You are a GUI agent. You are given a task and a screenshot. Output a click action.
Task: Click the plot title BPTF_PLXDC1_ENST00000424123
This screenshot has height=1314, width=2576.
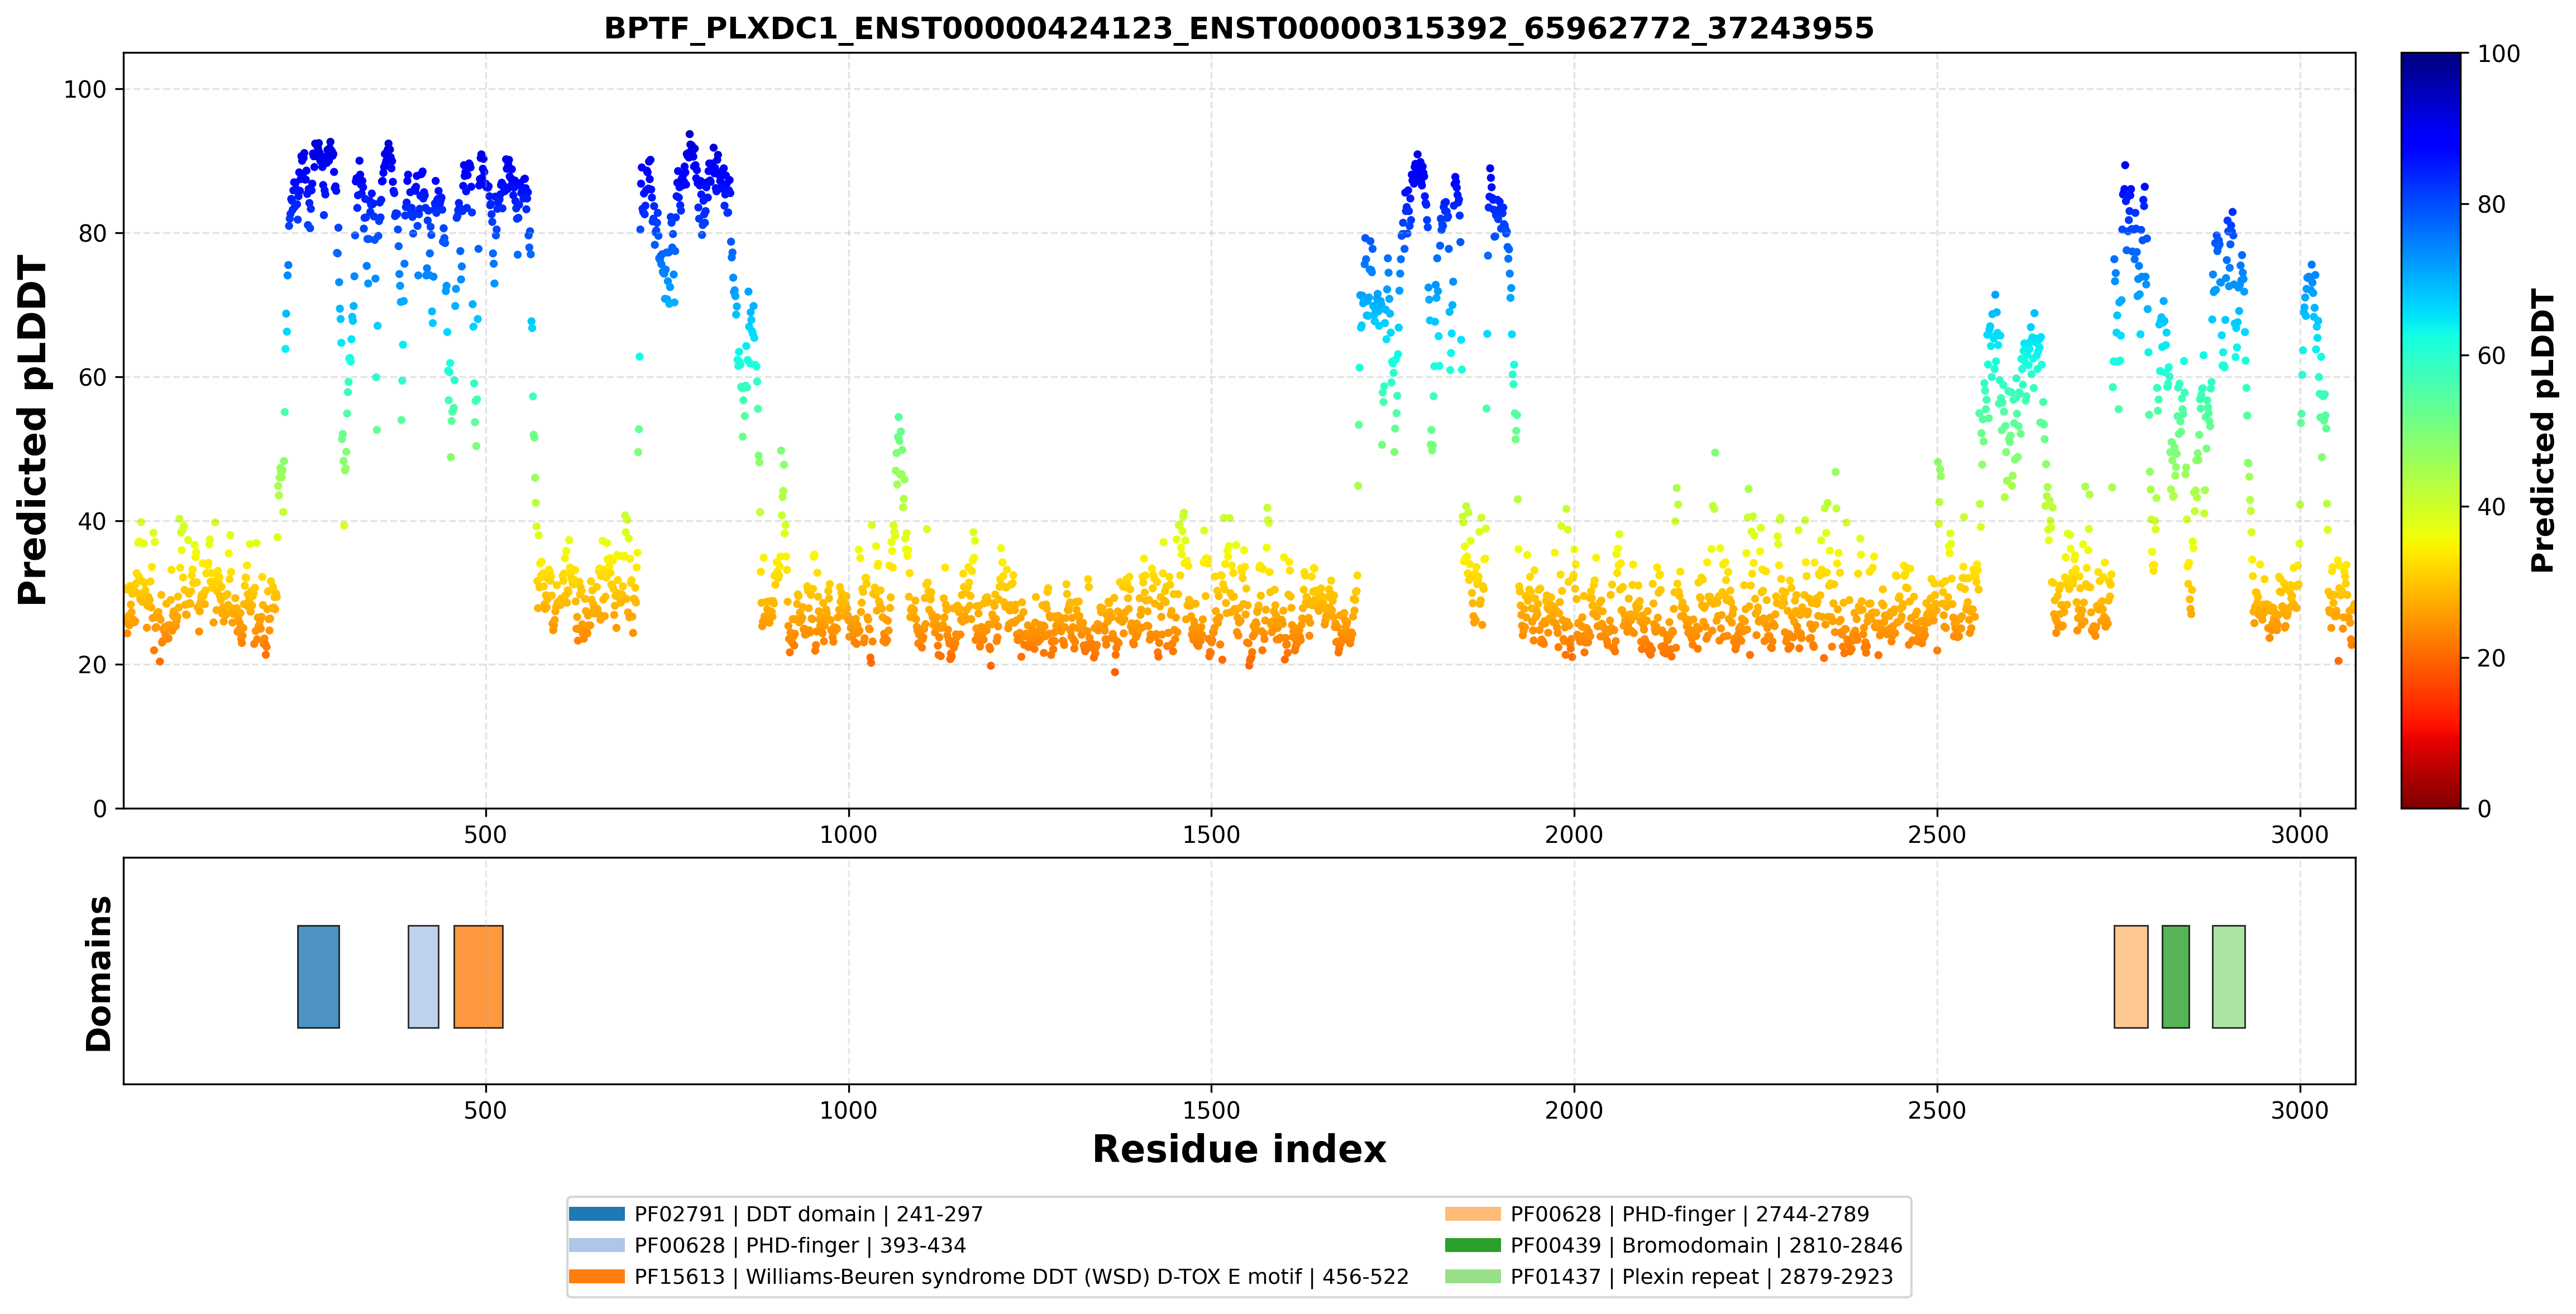1239,28
